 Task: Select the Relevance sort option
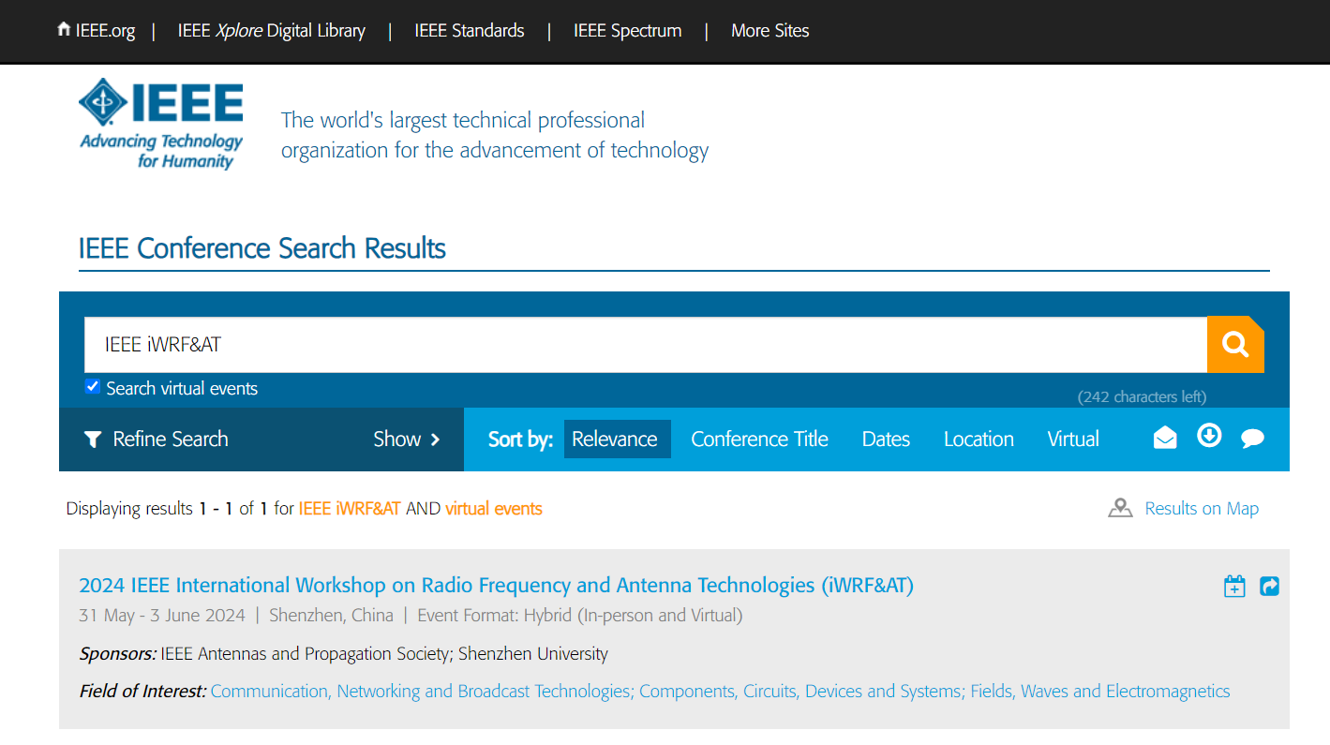tap(615, 440)
